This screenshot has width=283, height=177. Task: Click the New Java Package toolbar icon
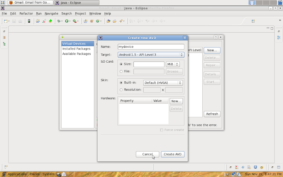pos(92,21)
